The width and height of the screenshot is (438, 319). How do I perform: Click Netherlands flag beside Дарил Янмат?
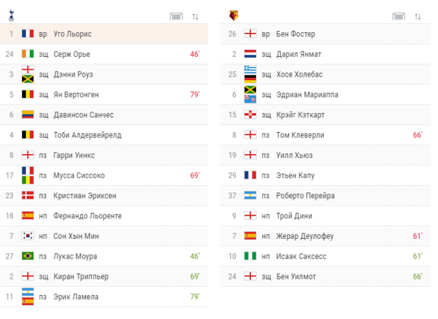coord(250,54)
